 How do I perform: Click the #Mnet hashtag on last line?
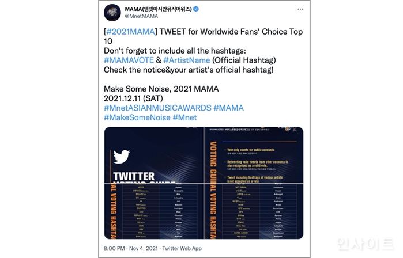click(x=184, y=117)
